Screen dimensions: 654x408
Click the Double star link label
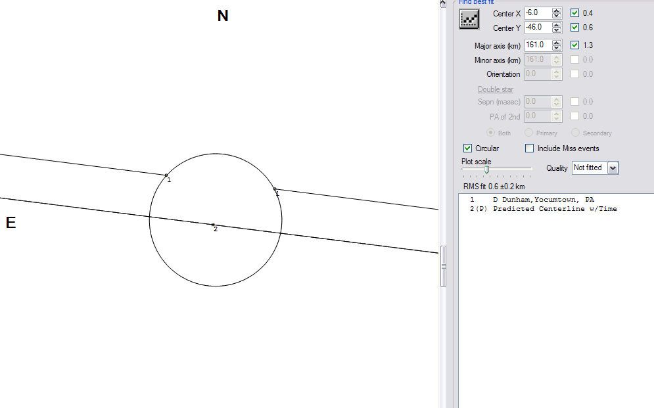pyautogui.click(x=496, y=89)
